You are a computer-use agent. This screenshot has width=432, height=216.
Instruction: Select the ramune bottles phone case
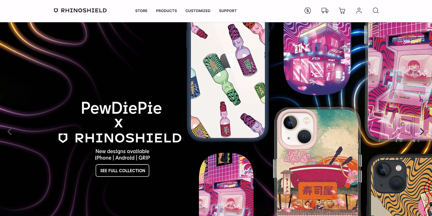(228, 81)
